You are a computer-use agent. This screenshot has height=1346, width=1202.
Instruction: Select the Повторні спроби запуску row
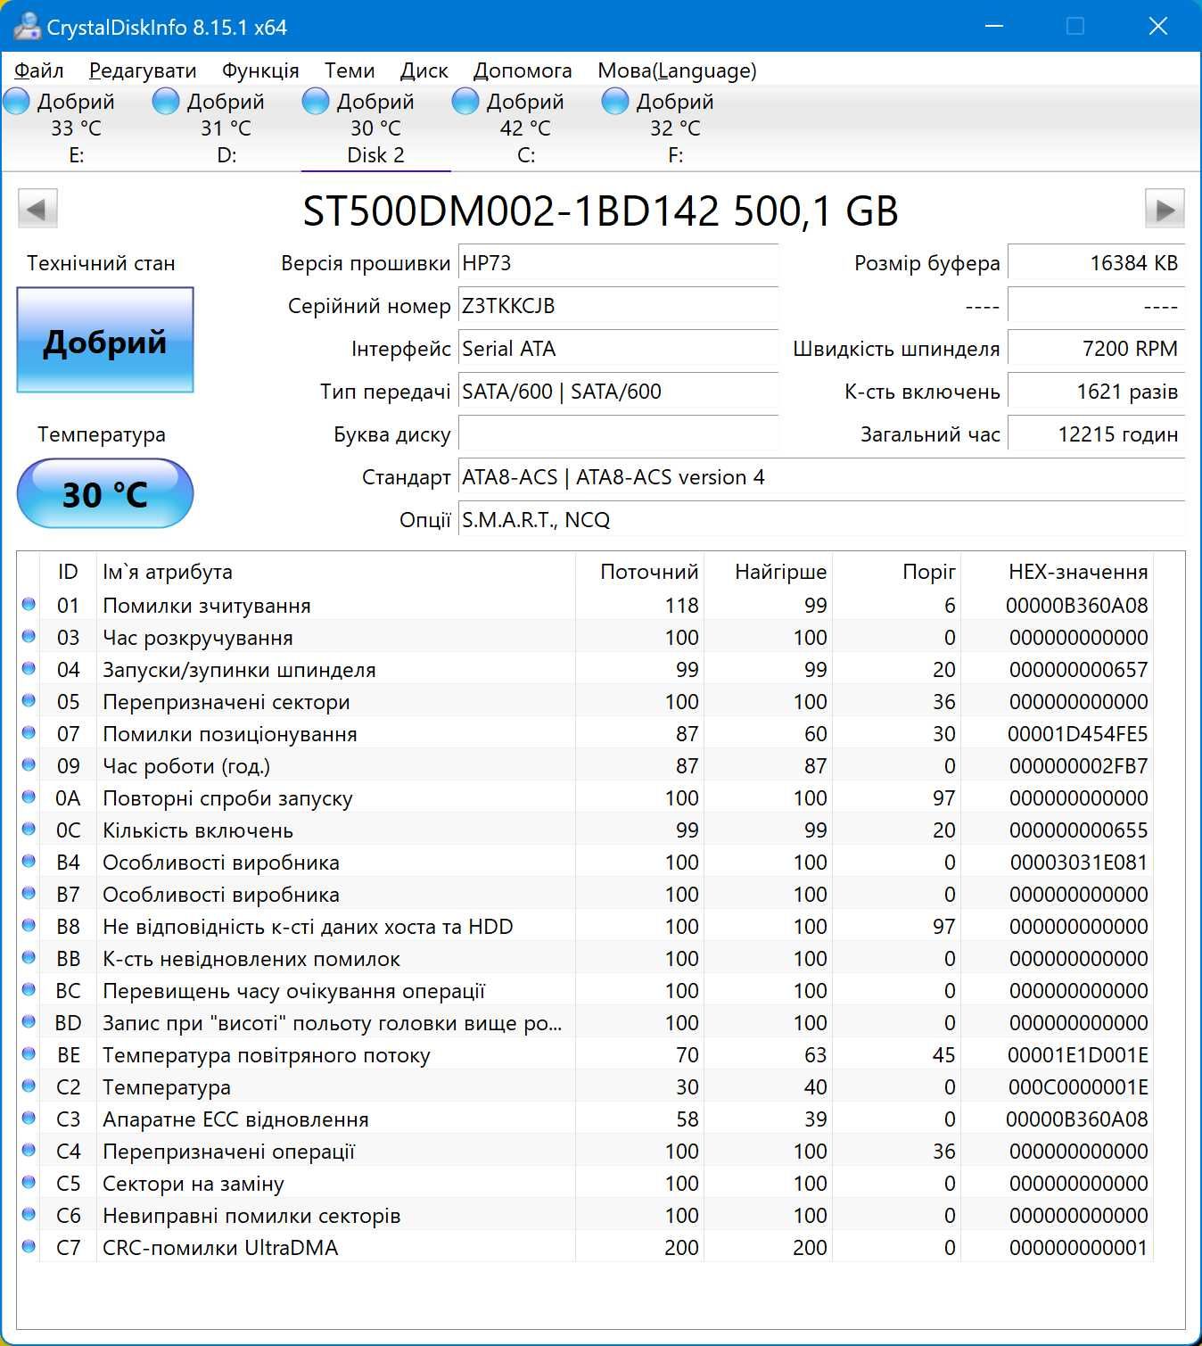click(586, 797)
